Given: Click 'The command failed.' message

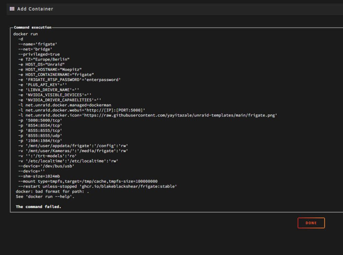Looking at the screenshot, I should [38, 207].
